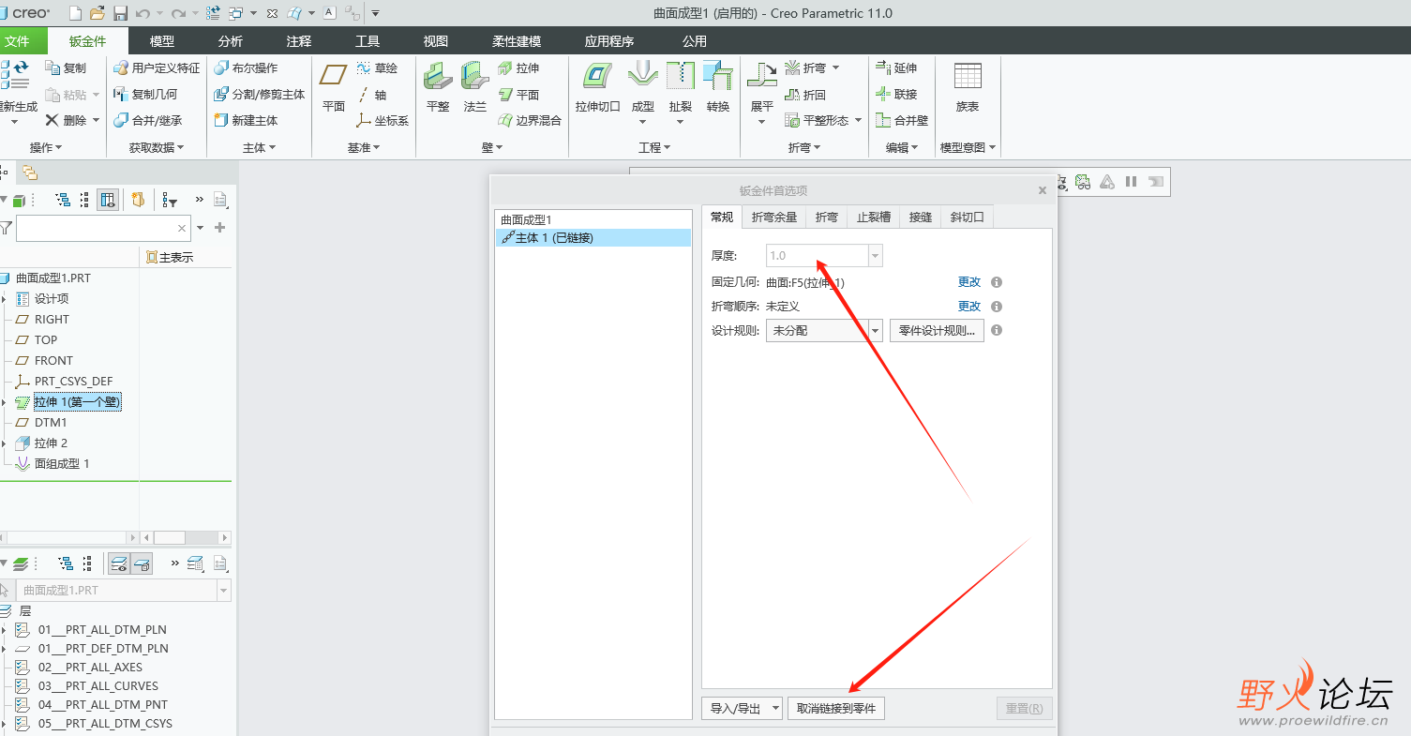The width and height of the screenshot is (1411, 736).
Task: Select the 斜切口 dialog tab
Action: tap(967, 217)
